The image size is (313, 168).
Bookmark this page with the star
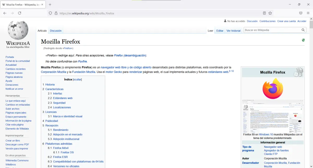270,13
